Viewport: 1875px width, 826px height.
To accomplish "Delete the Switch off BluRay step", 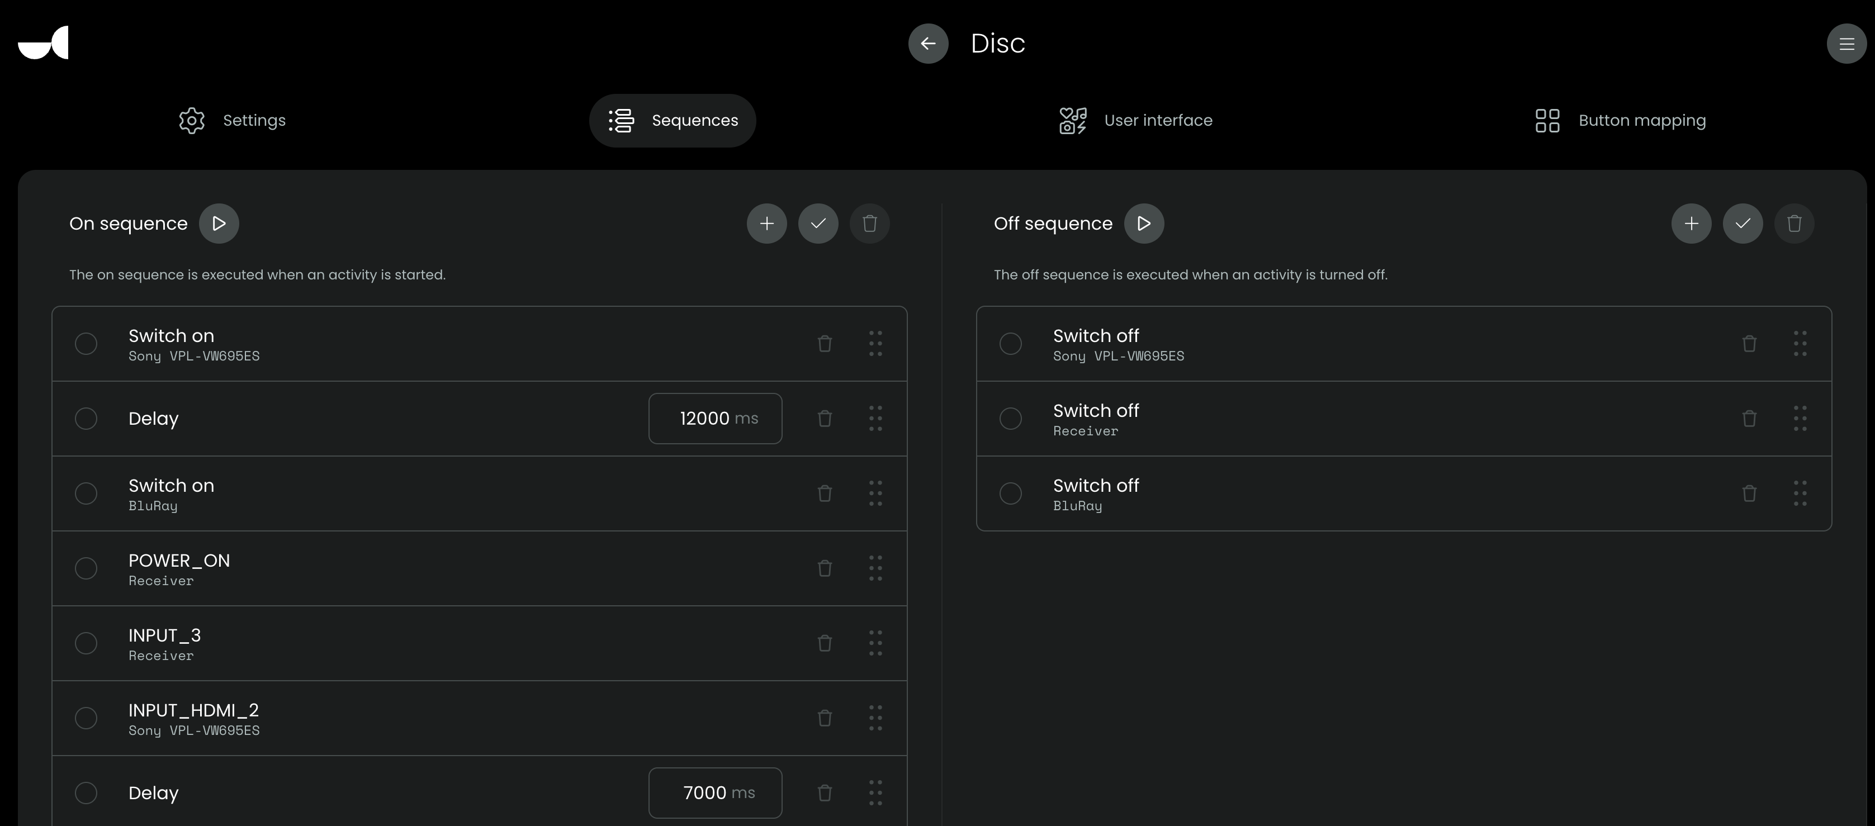I will coord(1749,493).
